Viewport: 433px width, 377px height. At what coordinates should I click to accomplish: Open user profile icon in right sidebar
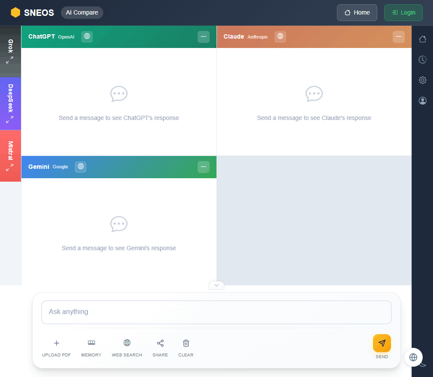[422, 101]
